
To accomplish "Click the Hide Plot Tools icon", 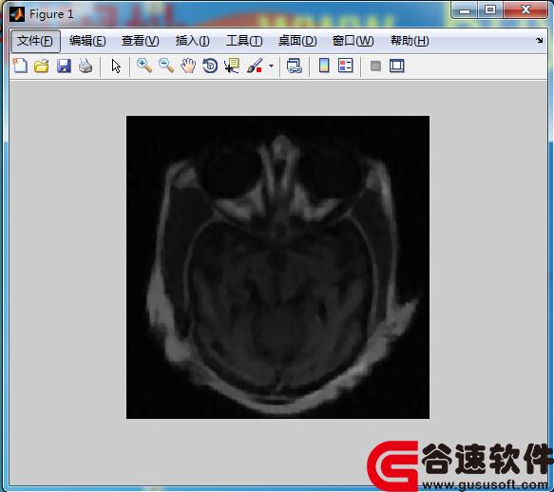I will 375,66.
